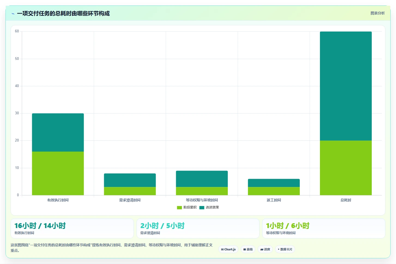Click the teal segment of 需求澄清时间 bar
This screenshot has width=396, height=264.
coord(130,180)
